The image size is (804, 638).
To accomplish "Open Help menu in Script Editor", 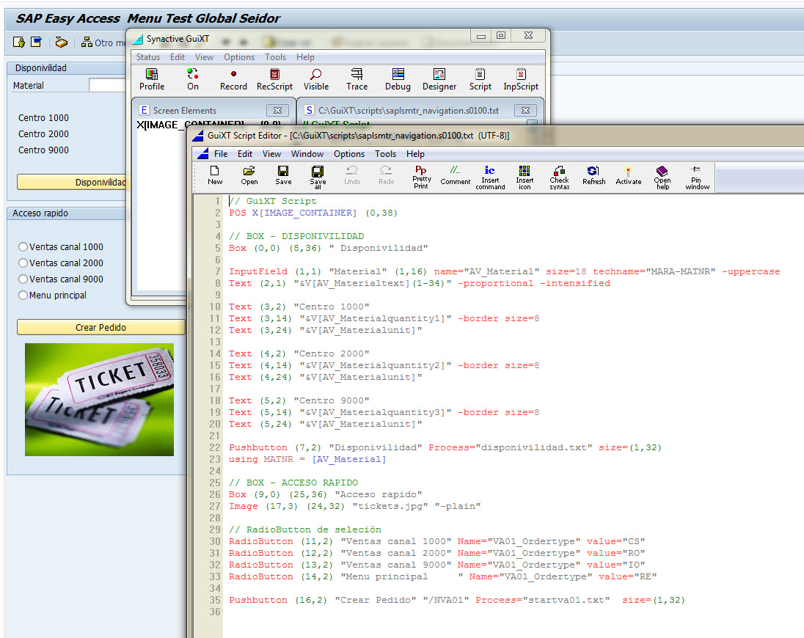I will pyautogui.click(x=415, y=154).
